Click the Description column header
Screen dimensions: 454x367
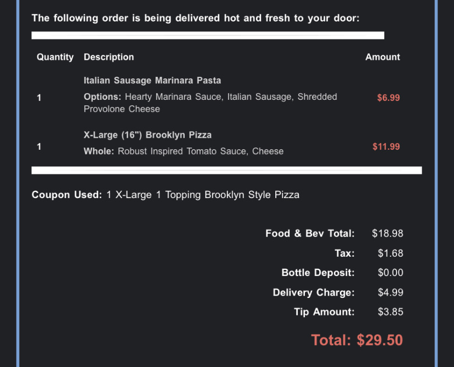pos(109,57)
